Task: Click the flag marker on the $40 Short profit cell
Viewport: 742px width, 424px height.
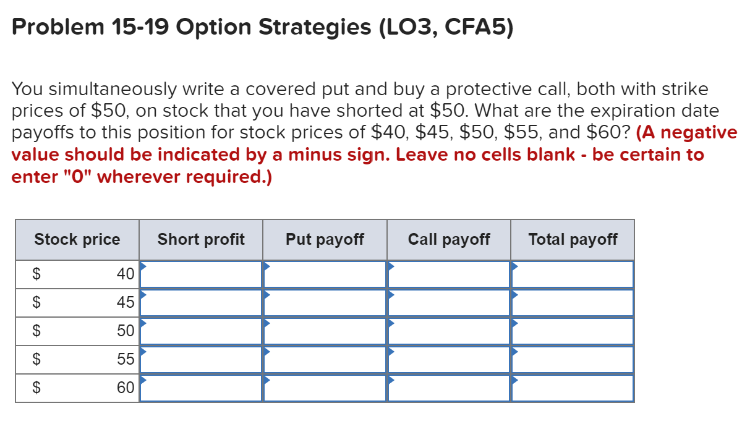Action: pyautogui.click(x=143, y=266)
